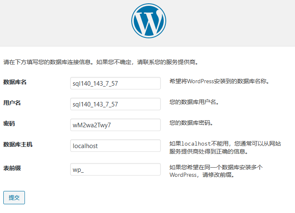This screenshot has height=213, width=295.
Task: Click hint about 安装多个 WordPress 请修改前缀
Action: point(216,171)
